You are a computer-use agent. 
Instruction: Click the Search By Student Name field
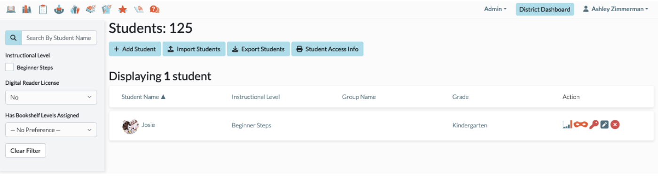pos(59,38)
